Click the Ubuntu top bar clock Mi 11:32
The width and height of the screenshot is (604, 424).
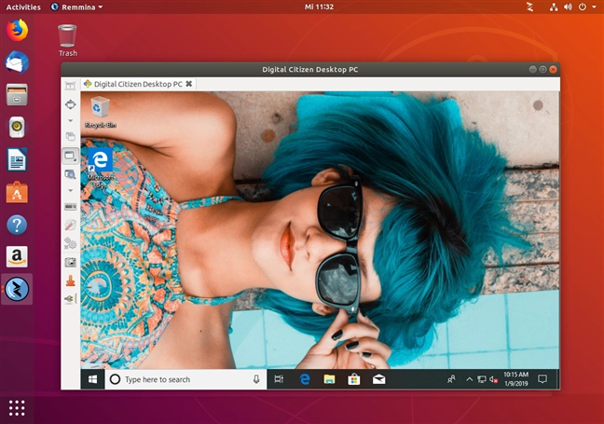click(x=319, y=7)
